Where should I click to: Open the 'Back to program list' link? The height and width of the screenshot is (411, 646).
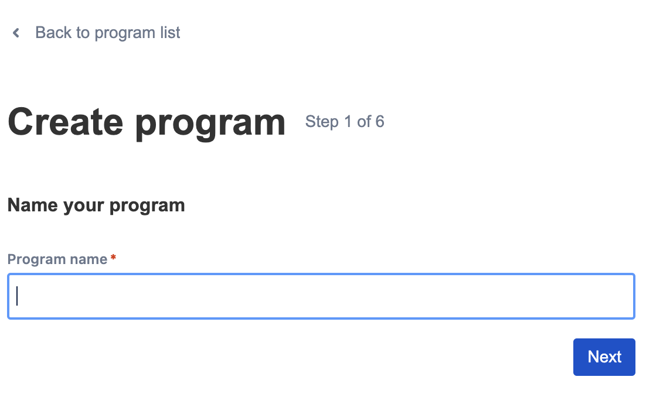click(107, 33)
